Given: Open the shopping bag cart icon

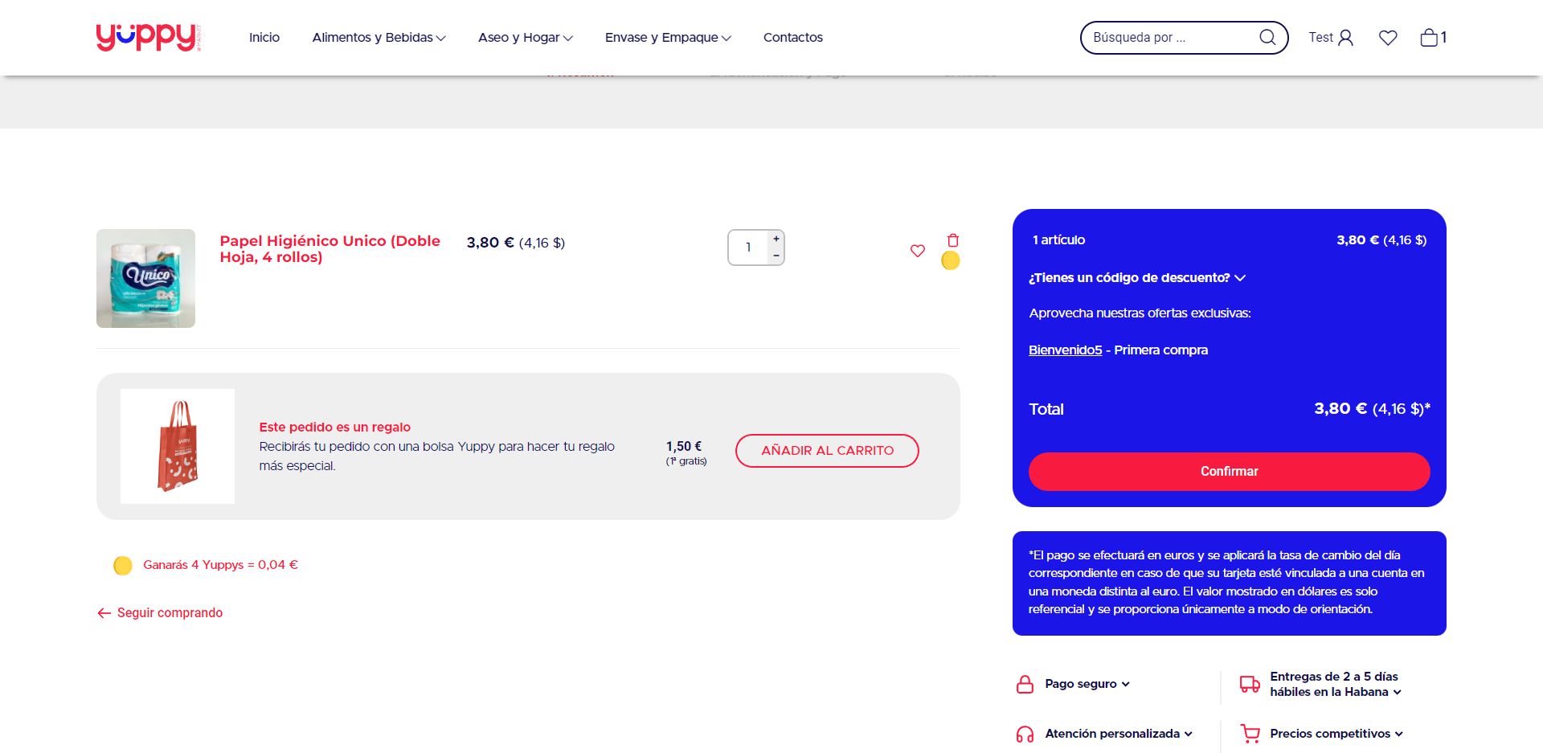Looking at the screenshot, I should tap(1429, 38).
